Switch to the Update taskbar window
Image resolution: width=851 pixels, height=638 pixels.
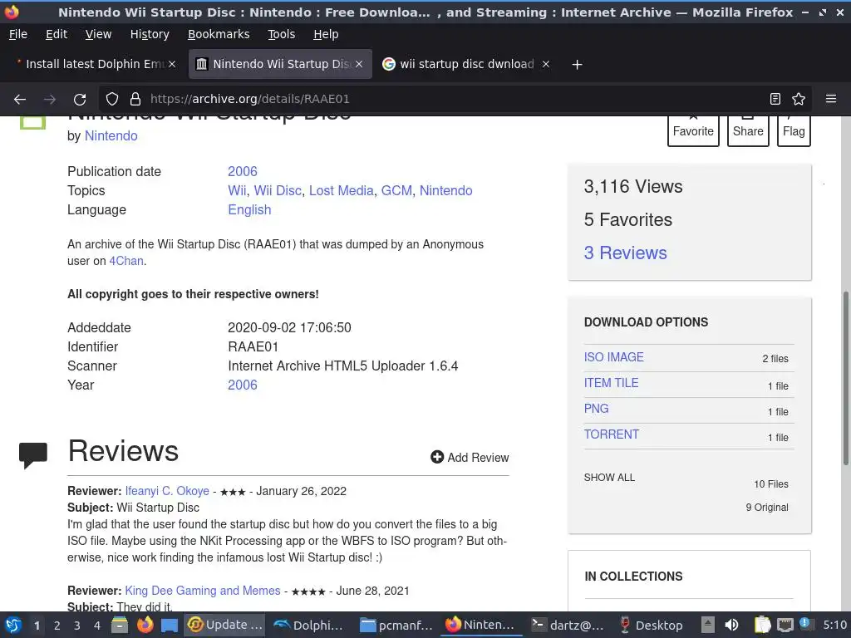(x=224, y=625)
